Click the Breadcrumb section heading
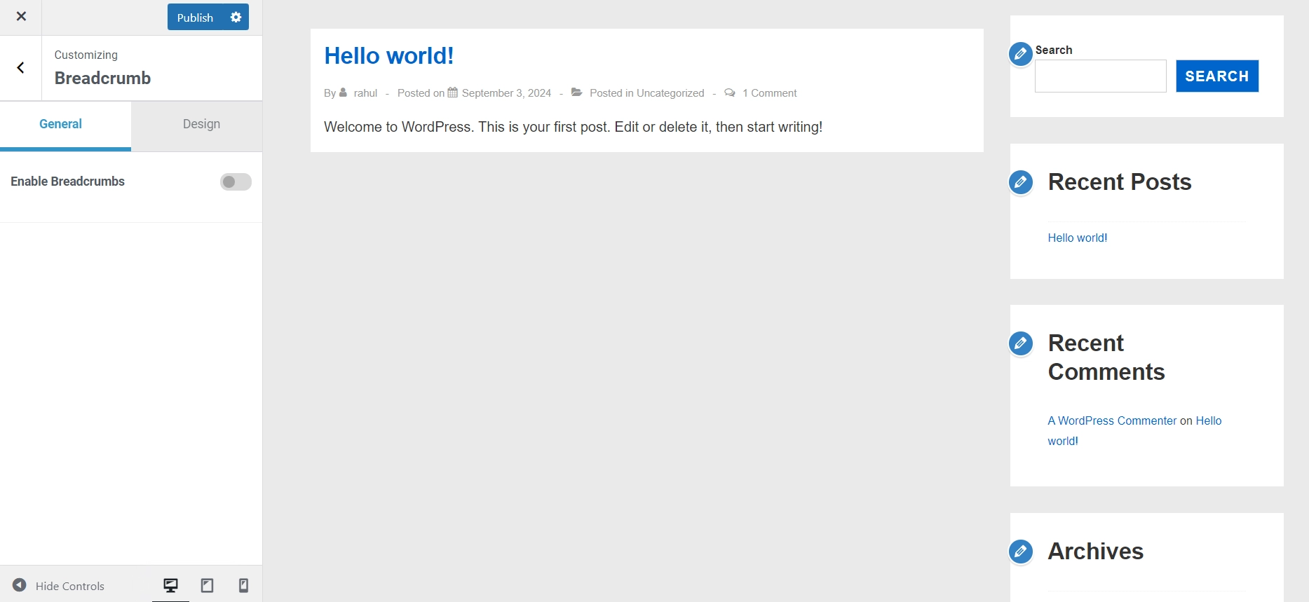 102,78
